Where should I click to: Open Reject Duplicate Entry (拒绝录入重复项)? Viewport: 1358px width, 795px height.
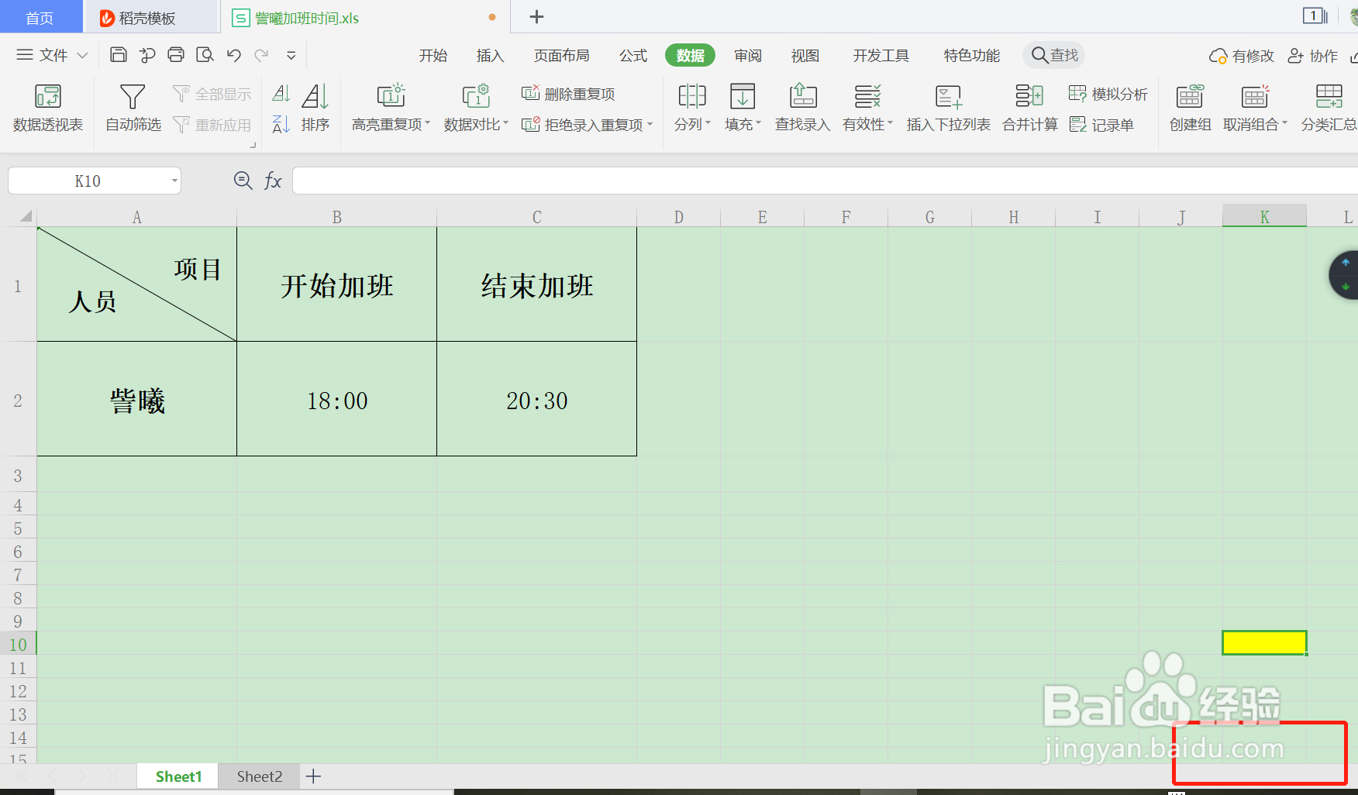(587, 125)
